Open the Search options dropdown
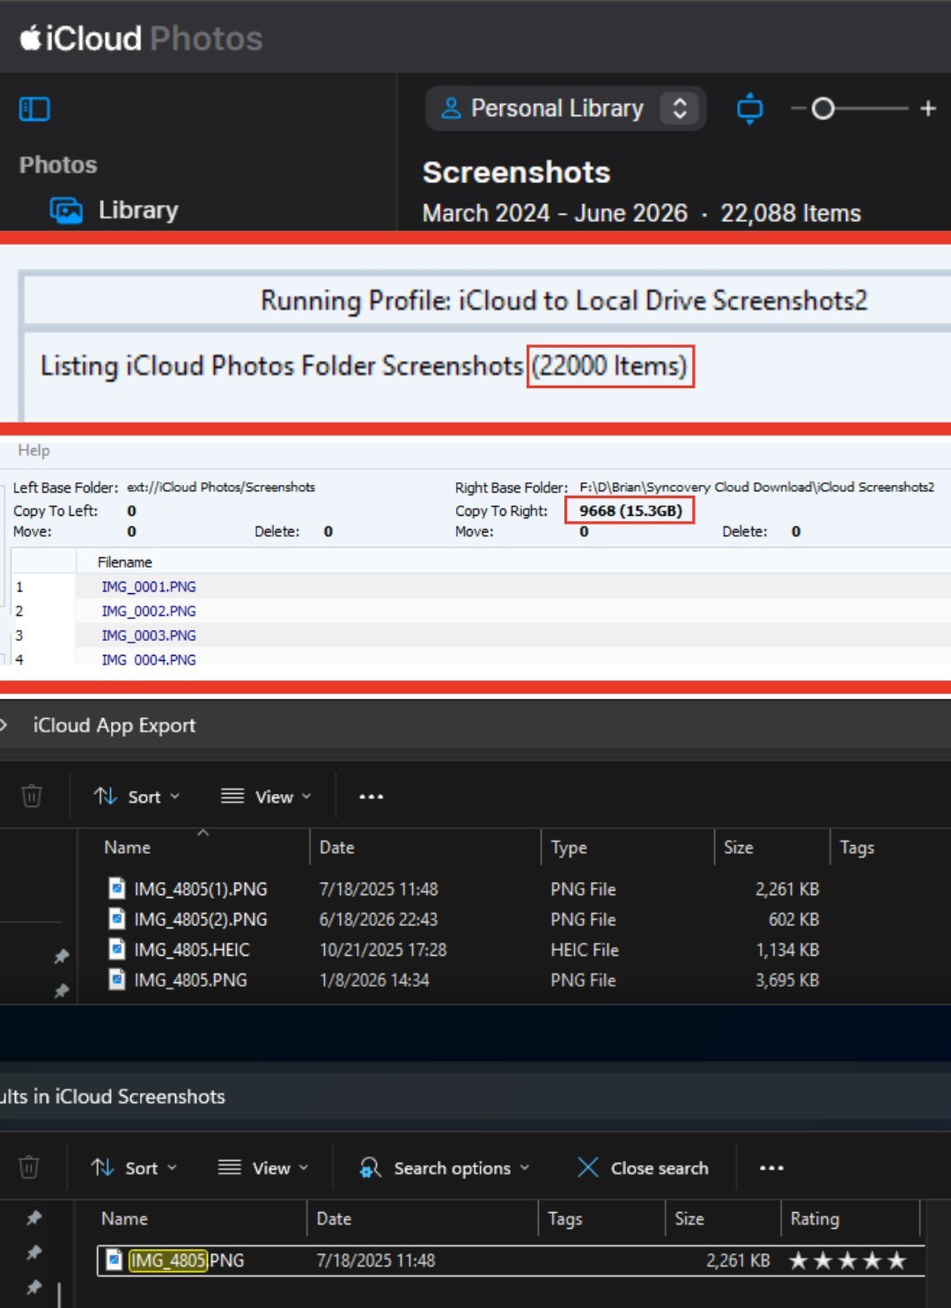Screen dimensions: 951x1308 (x=445, y=1168)
